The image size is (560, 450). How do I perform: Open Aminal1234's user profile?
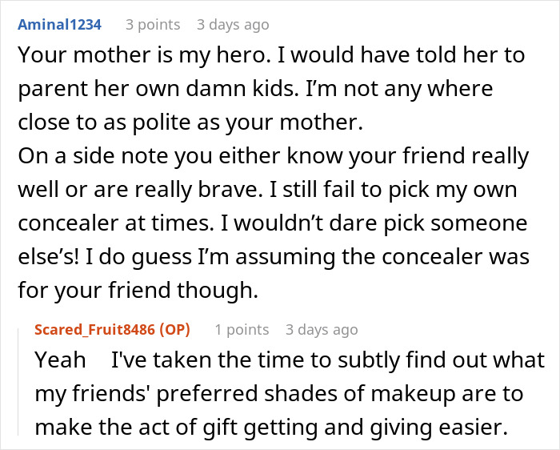(x=59, y=25)
